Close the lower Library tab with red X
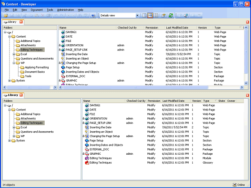This screenshot has height=188, width=251. 21,95
